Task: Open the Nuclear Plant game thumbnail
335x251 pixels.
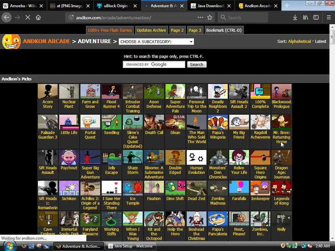Action: [69, 92]
